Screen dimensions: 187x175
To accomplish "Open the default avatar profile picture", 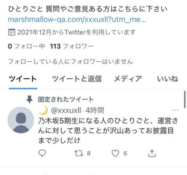I will click(x=21, y=120).
